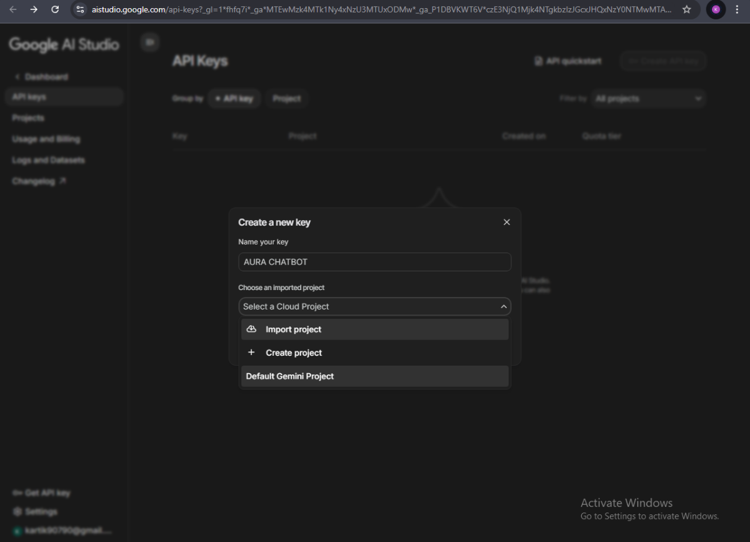Open Changelog external link
The width and height of the screenshot is (750, 542).
(x=39, y=181)
